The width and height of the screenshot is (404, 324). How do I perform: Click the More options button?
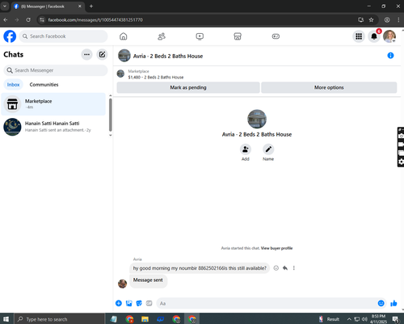329,87
